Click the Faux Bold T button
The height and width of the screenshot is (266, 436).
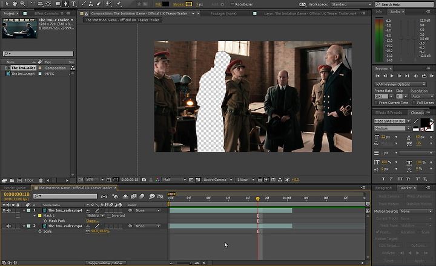[x=383, y=179]
